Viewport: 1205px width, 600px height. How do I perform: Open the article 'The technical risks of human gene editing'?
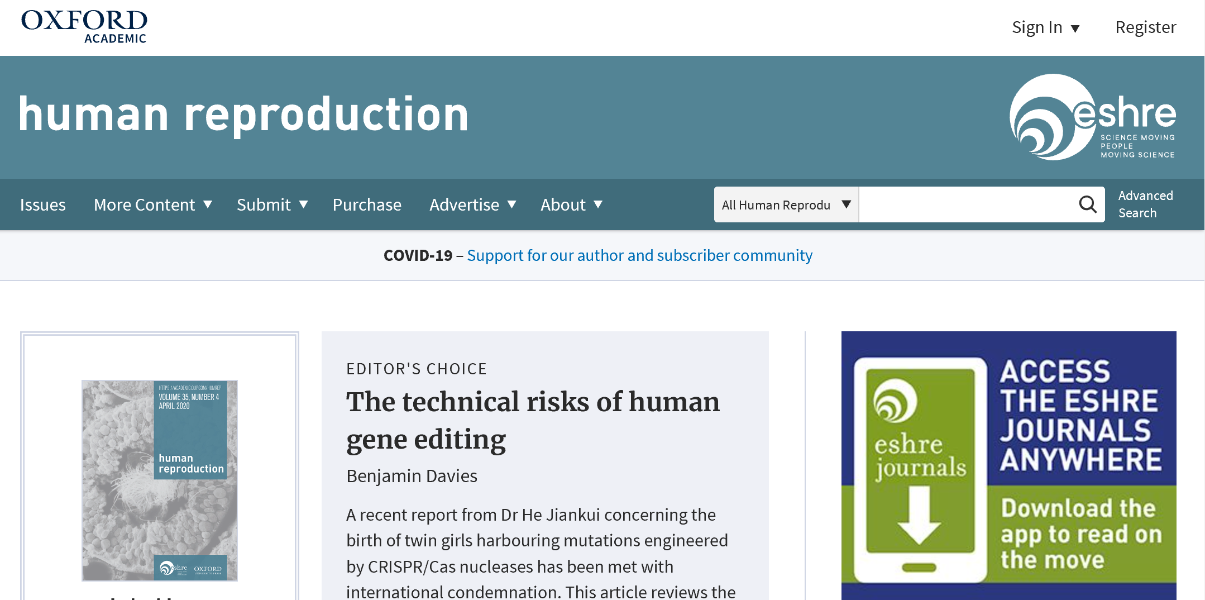533,421
